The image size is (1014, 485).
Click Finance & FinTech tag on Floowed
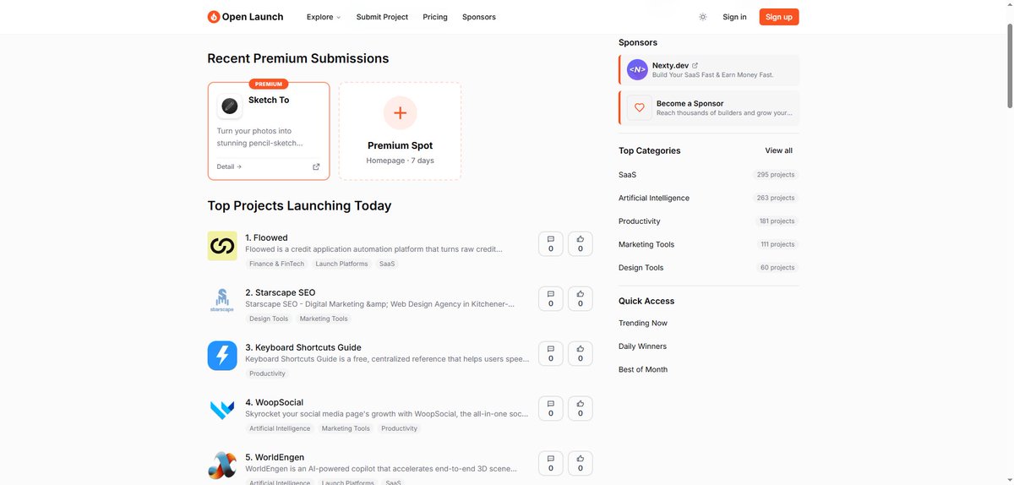(x=276, y=264)
